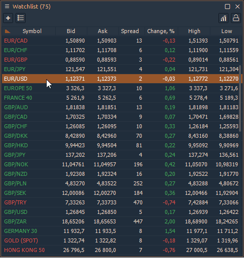
Task: Click the add symbol plus icon
Action: point(8,18)
